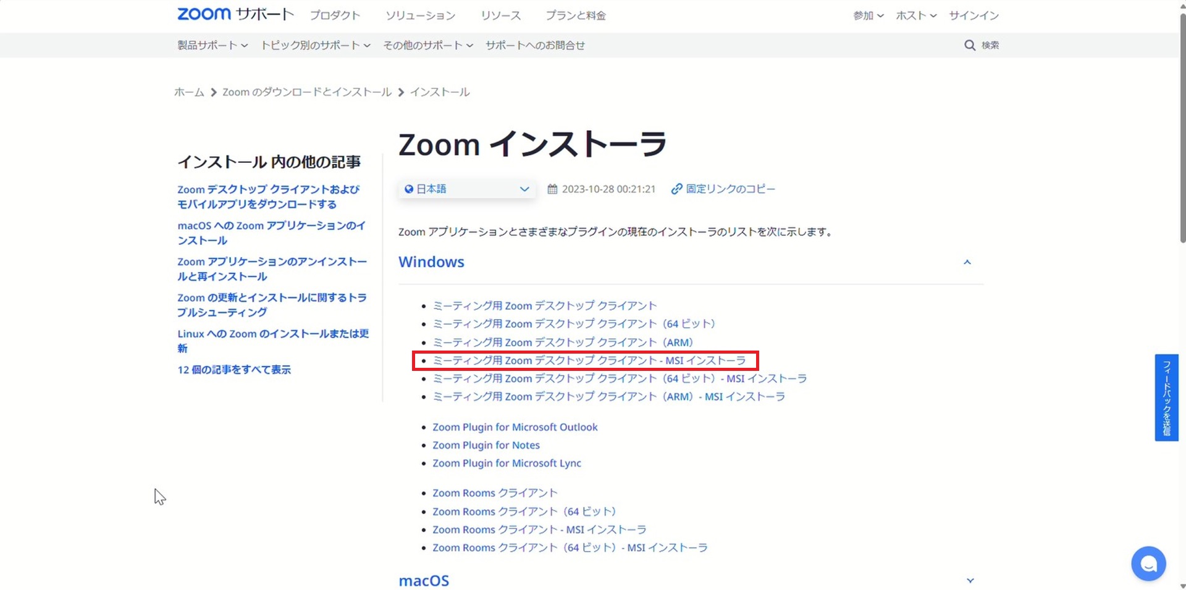This screenshot has width=1186, height=590.
Task: Click the globe icon in the language selector
Action: [x=408, y=189]
